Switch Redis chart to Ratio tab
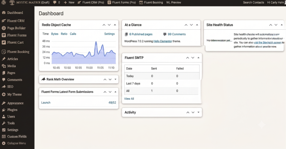 pos(64,34)
